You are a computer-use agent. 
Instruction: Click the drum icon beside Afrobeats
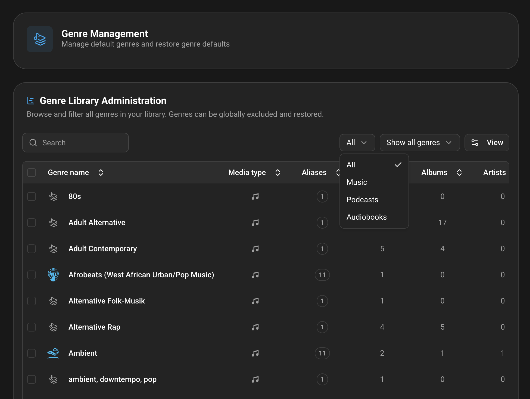tap(53, 275)
